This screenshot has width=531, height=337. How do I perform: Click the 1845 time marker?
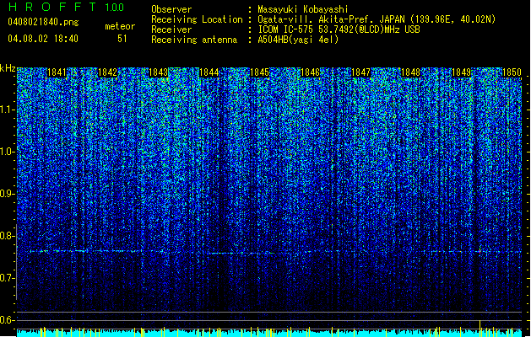(259, 72)
